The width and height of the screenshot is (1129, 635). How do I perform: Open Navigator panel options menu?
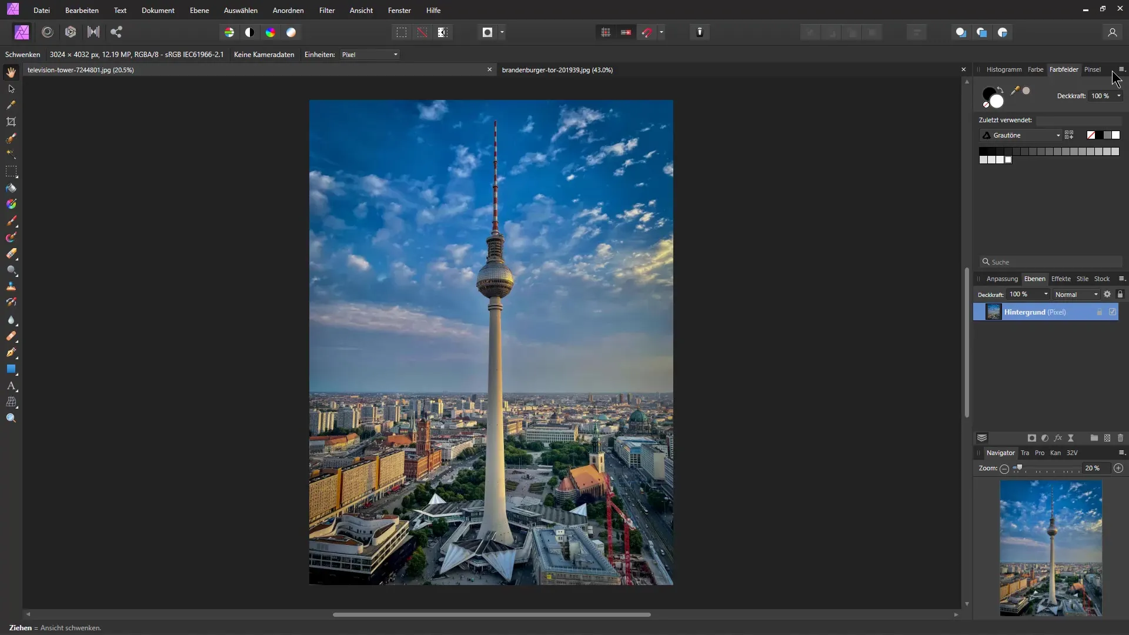1121,453
